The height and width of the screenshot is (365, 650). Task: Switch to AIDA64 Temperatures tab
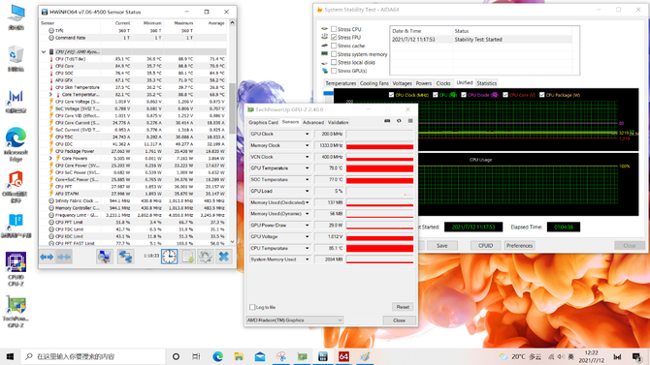[341, 83]
